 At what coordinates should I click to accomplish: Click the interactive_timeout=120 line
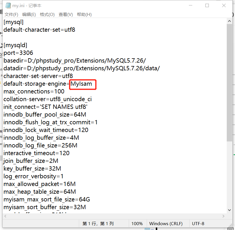[36, 153]
